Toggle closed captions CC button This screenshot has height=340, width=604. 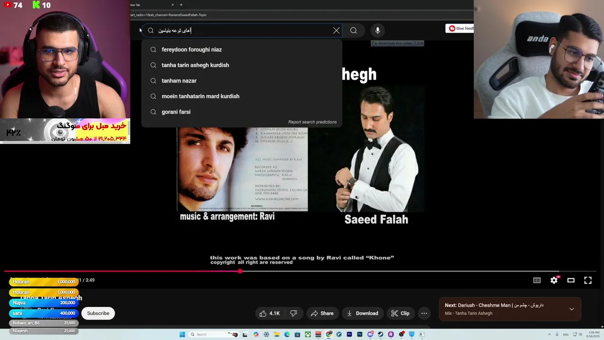(537, 280)
